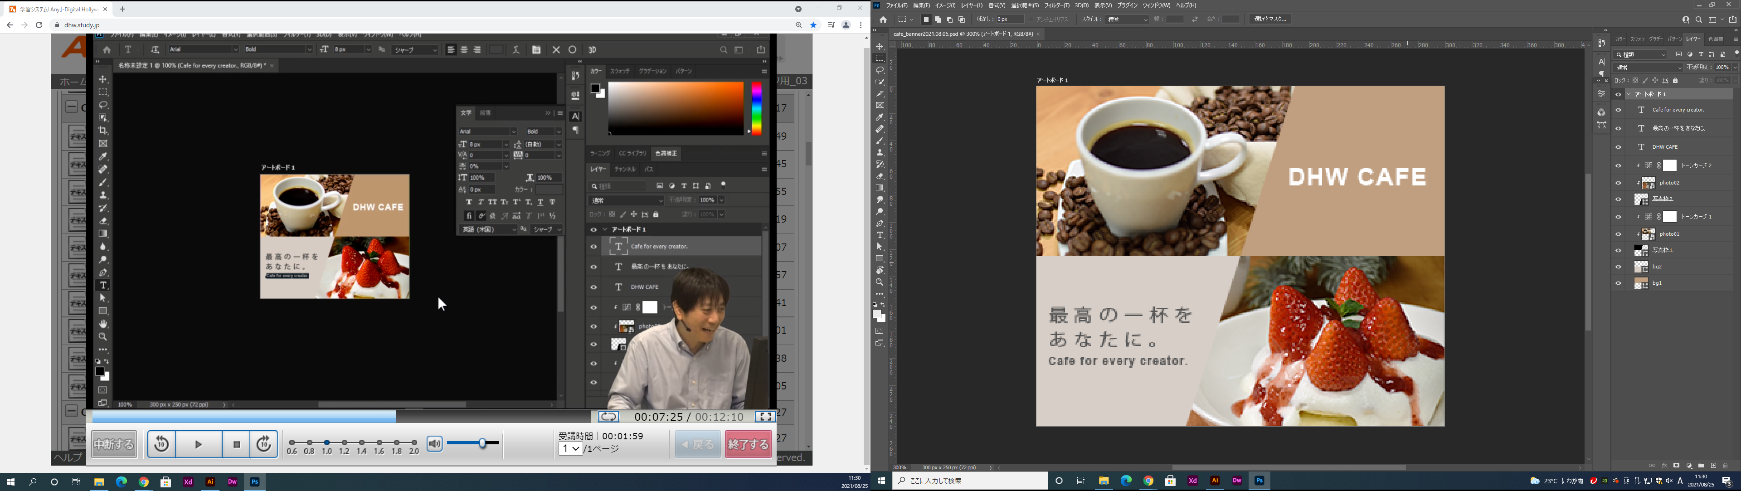
Task: Open the page number dropdown in video player
Action: point(570,449)
